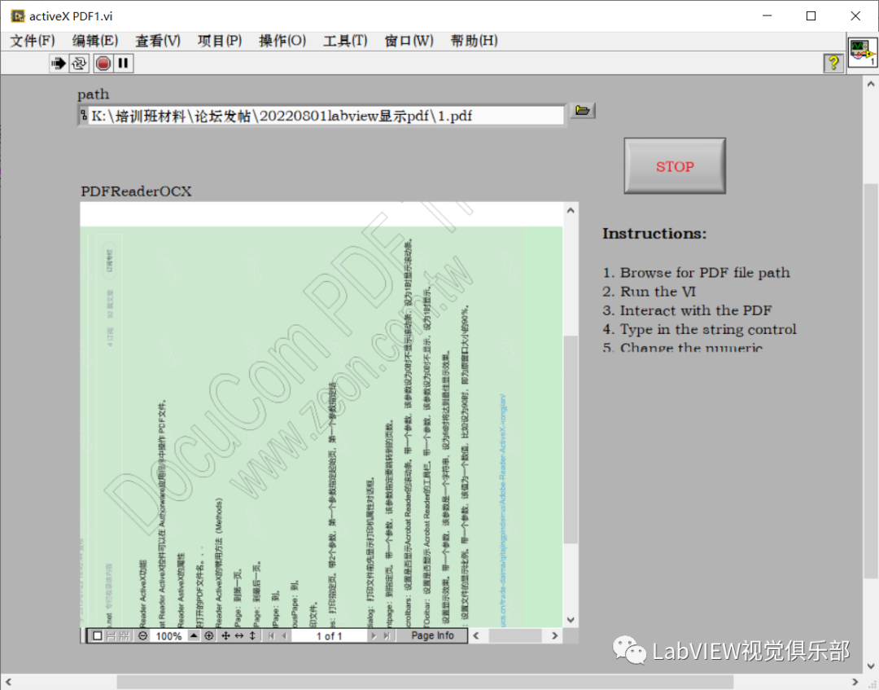Open zoom percentage list arrow

pyautogui.click(x=194, y=635)
